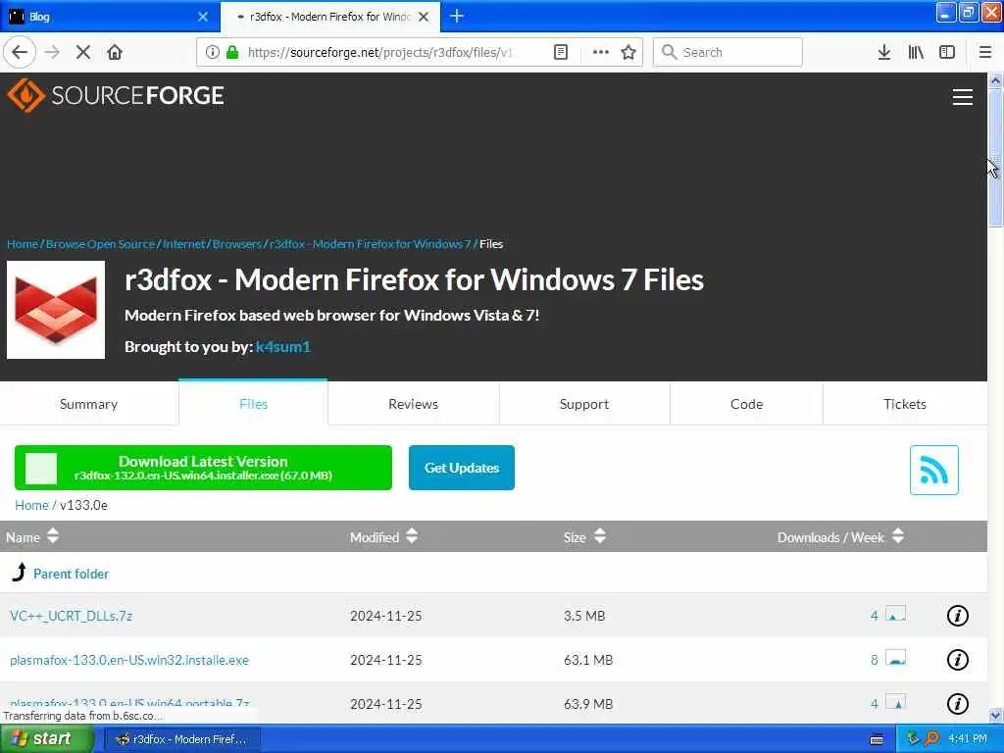Click the 4 downloads count for VC++_UCRT_DLLs.7z
1004x753 pixels.
pyautogui.click(x=874, y=616)
